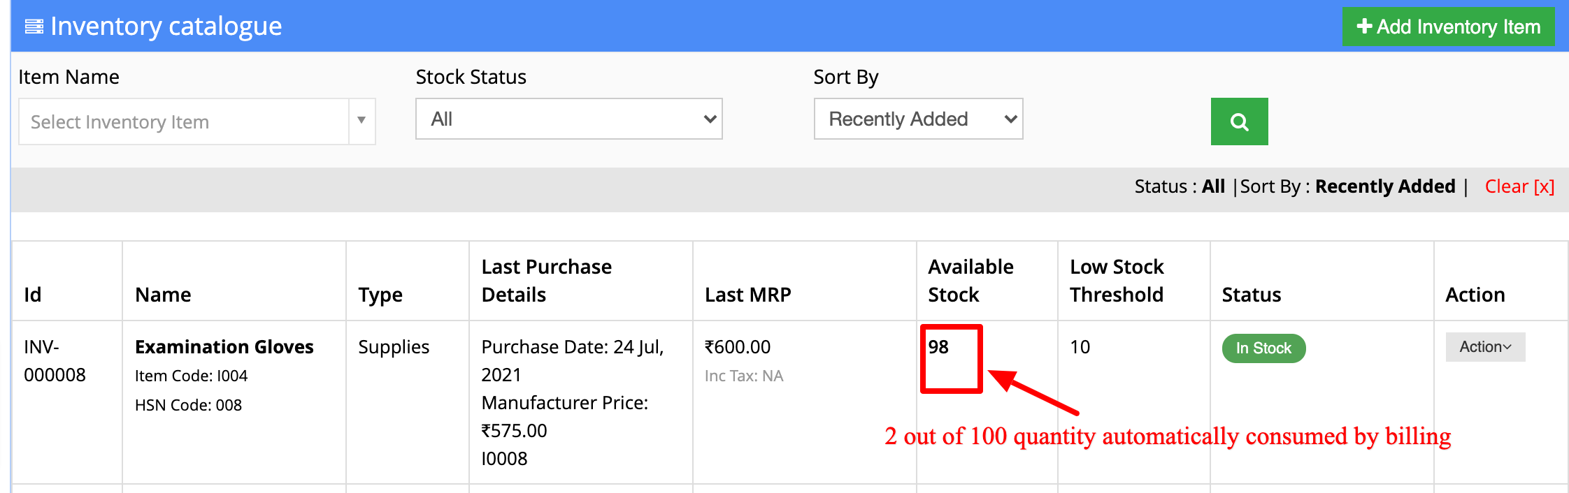Screen dimensions: 1569x493
Task: Click the Select Inventory Item field
Action: [x=185, y=122]
